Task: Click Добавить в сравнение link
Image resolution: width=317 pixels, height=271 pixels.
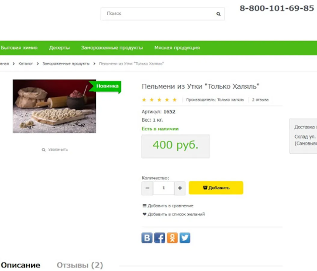Action: click(168, 206)
